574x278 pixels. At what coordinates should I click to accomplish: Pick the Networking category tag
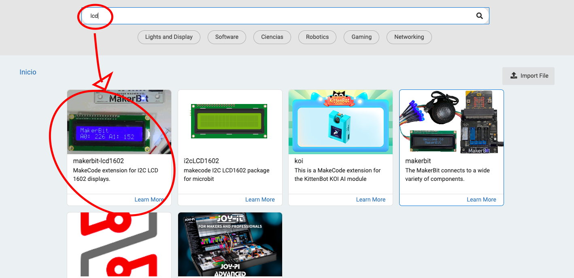pos(409,37)
